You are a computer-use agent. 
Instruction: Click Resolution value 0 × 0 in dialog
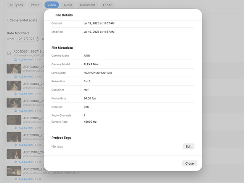(x=87, y=81)
